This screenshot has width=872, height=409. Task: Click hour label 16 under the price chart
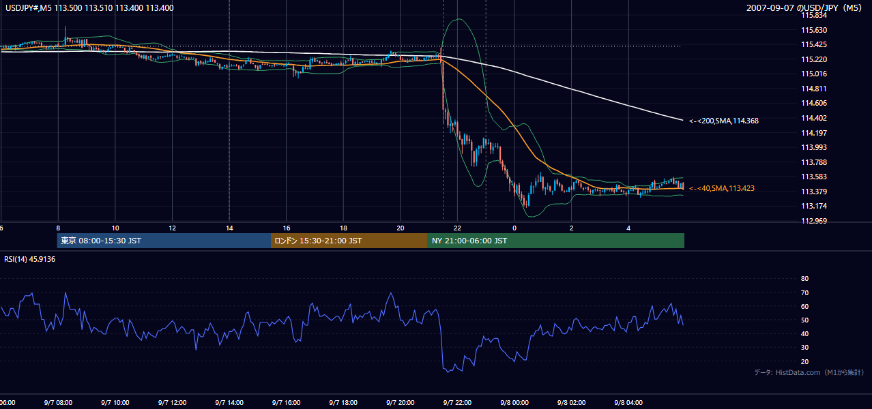(x=287, y=228)
